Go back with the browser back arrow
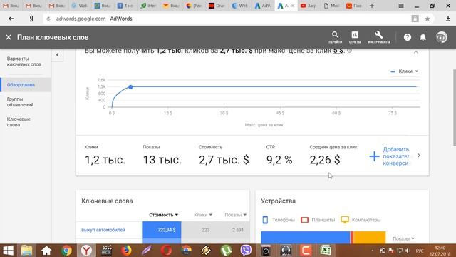The height and width of the screenshot is (257, 456). pyautogui.click(x=11, y=19)
